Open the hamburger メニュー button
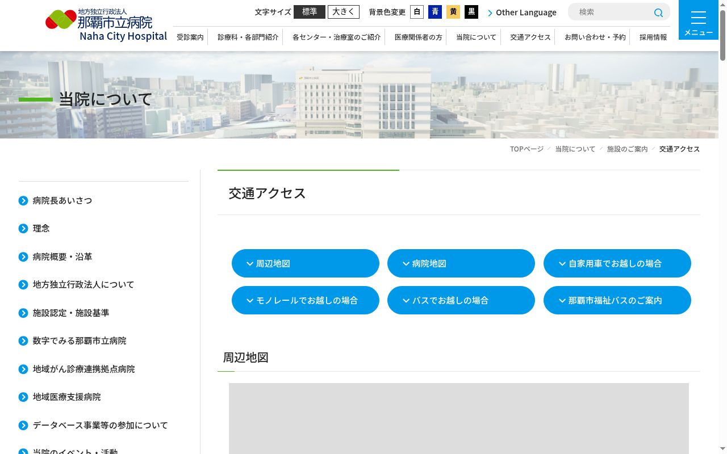 point(699,20)
